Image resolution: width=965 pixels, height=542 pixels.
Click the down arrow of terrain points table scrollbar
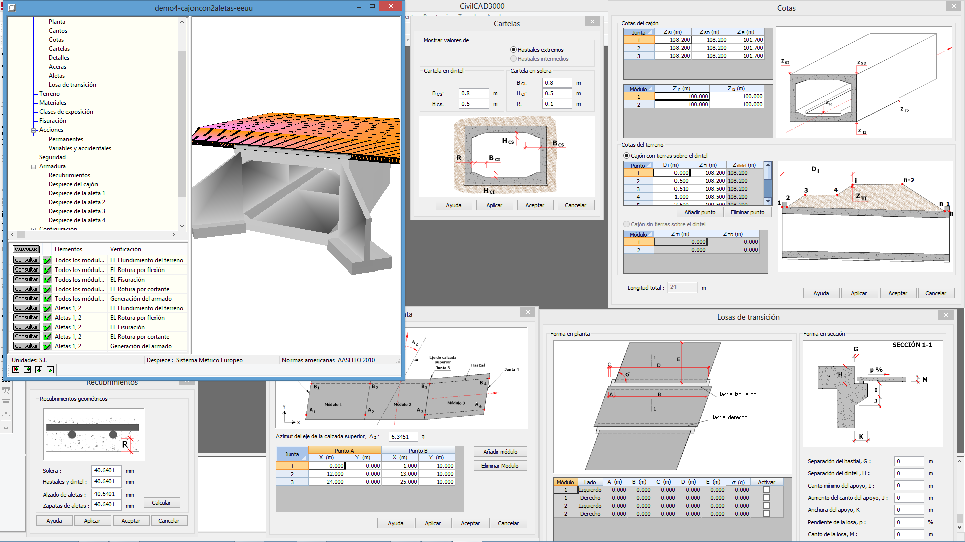click(x=768, y=201)
